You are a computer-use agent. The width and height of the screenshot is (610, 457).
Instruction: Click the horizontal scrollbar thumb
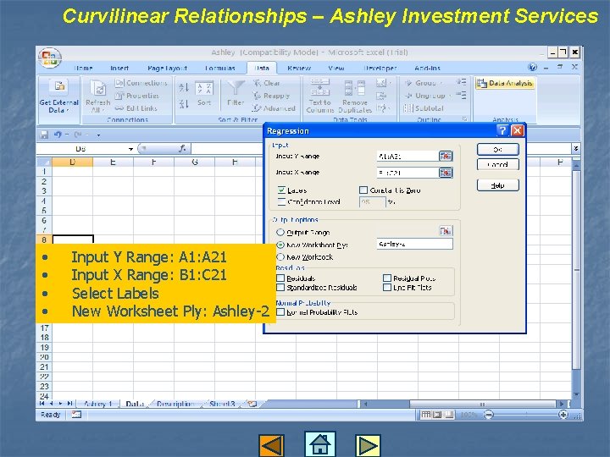tap(482, 404)
